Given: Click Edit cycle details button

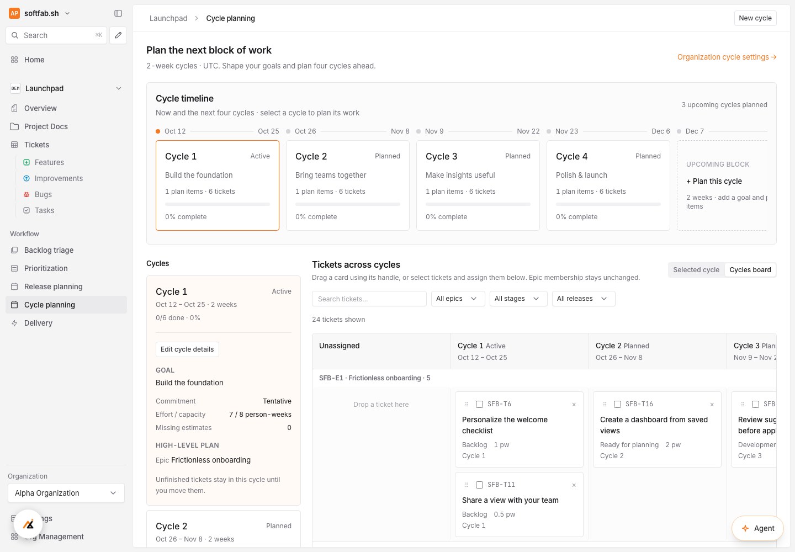Looking at the screenshot, I should [187, 349].
